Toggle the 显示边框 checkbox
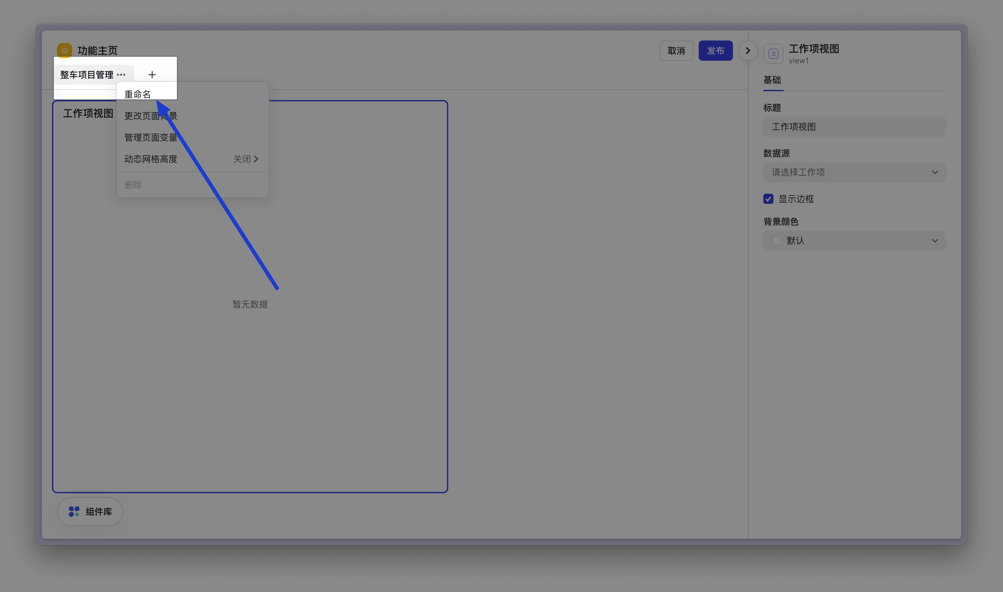The width and height of the screenshot is (1003, 592). pos(768,199)
